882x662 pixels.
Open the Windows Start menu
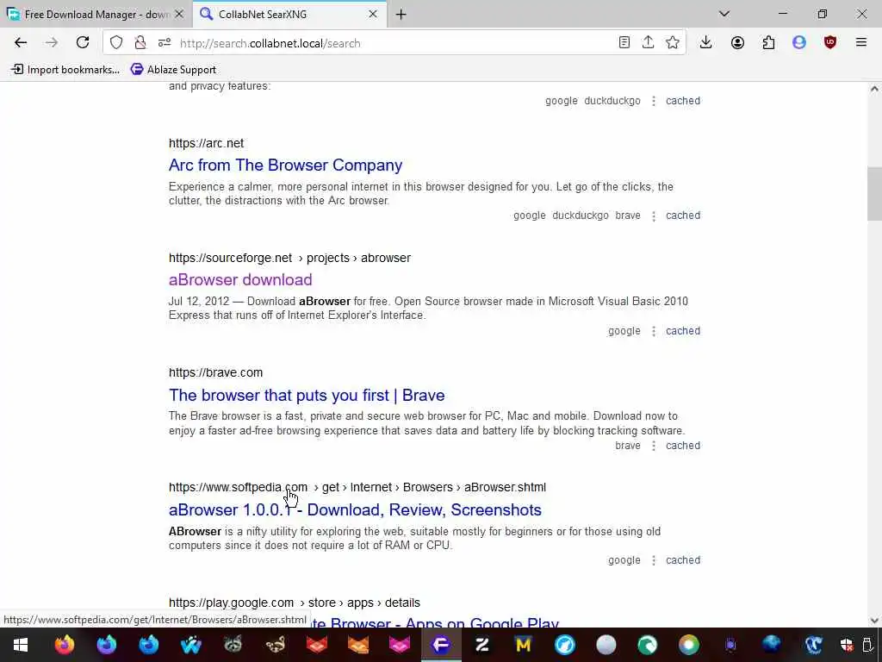pos(21,645)
